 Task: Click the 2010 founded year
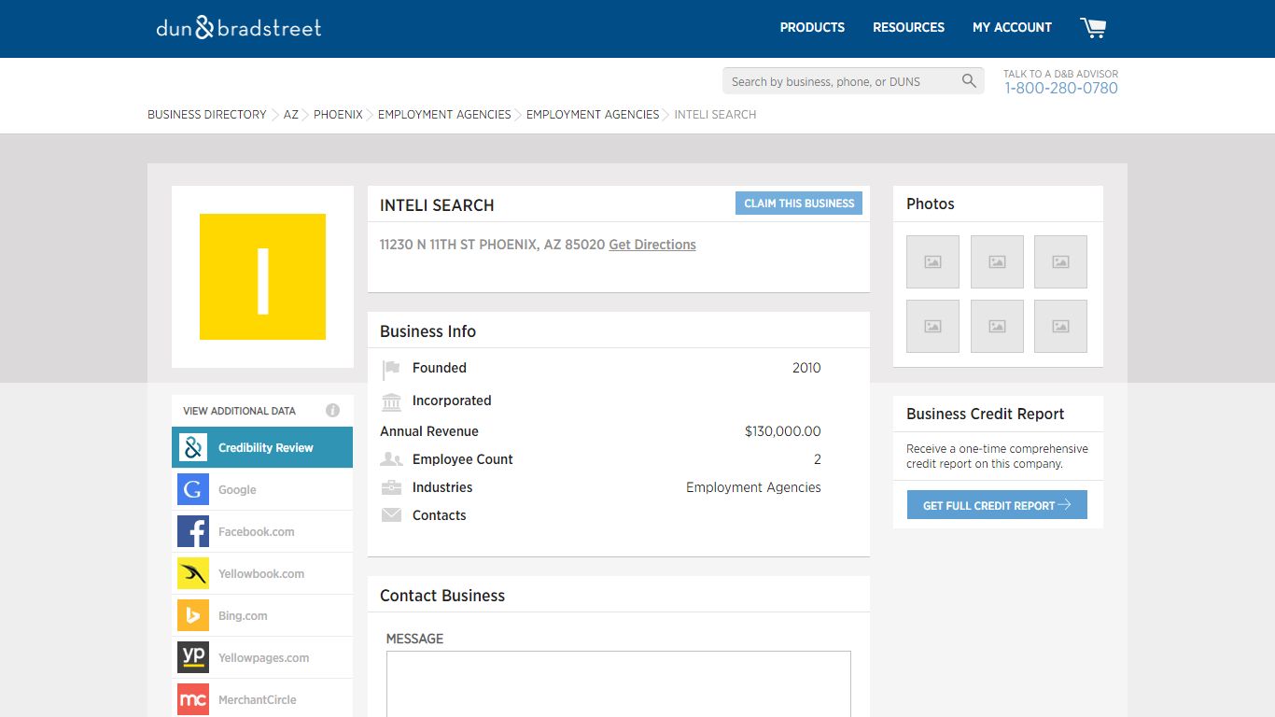(806, 368)
